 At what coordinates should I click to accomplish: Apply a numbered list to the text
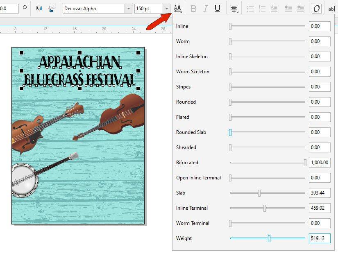point(262,8)
